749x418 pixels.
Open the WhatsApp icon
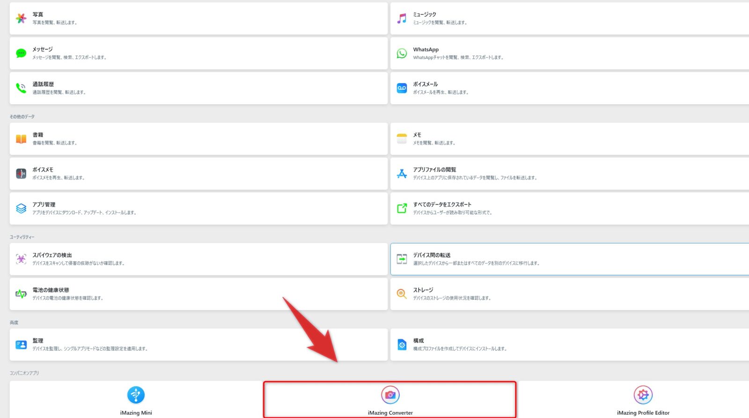tap(402, 53)
